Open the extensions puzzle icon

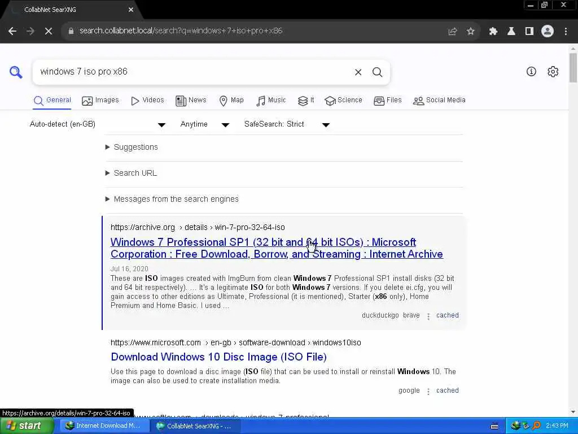(493, 32)
